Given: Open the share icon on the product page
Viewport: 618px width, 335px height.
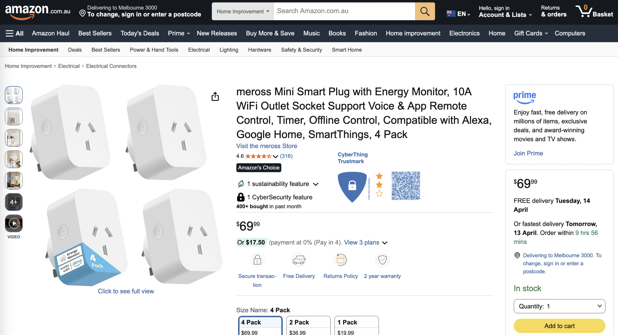Looking at the screenshot, I should click(215, 96).
